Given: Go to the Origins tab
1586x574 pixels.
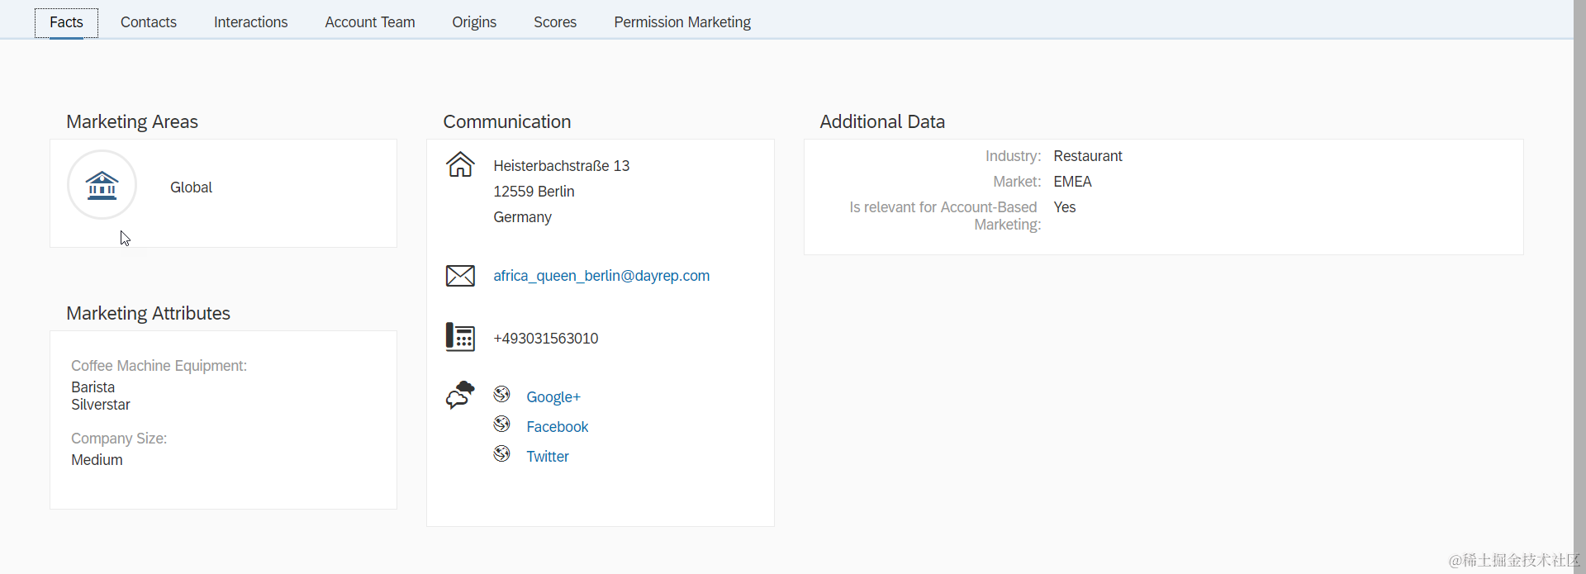Looking at the screenshot, I should tap(474, 22).
